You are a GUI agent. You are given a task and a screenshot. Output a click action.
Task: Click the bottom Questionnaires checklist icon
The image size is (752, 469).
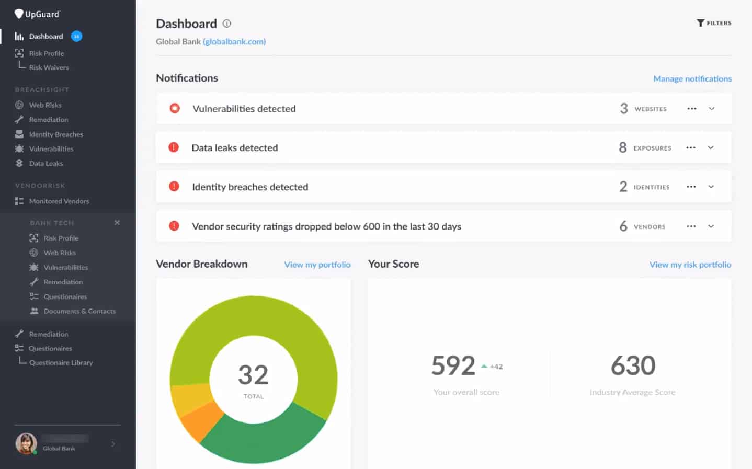(x=19, y=348)
